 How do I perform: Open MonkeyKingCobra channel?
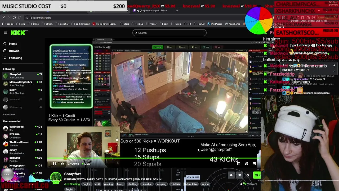(x=23, y=84)
